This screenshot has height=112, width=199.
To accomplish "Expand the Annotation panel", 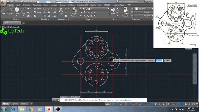I will 63,19.
